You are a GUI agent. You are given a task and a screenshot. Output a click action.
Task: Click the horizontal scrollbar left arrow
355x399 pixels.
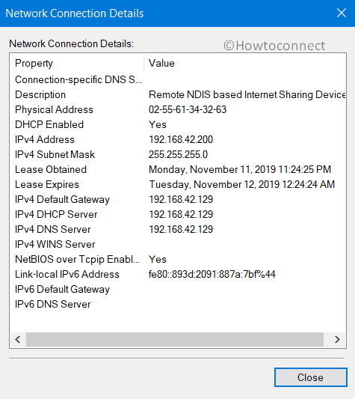[x=18, y=339]
